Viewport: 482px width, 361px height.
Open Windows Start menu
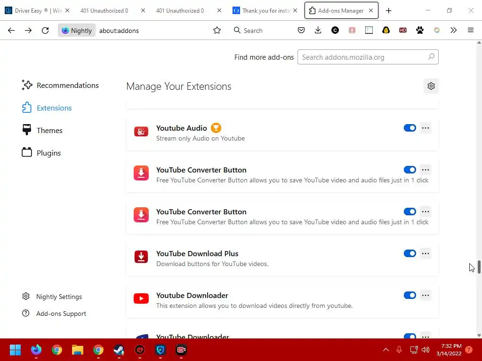pyautogui.click(x=15, y=350)
